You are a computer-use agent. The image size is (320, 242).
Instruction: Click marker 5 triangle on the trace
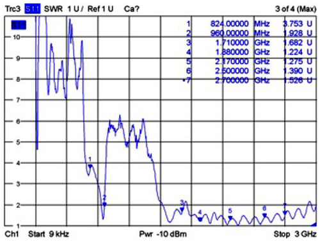point(230,218)
